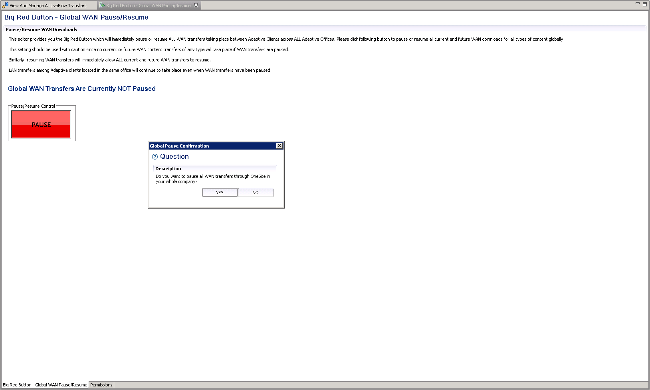
Task: Click the Pause/Resume Control group label
Action: [33, 106]
